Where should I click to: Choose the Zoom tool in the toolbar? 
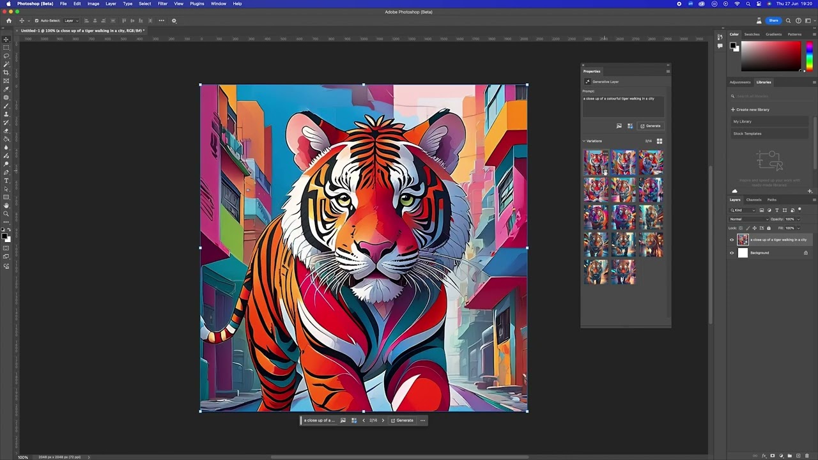coord(6,214)
